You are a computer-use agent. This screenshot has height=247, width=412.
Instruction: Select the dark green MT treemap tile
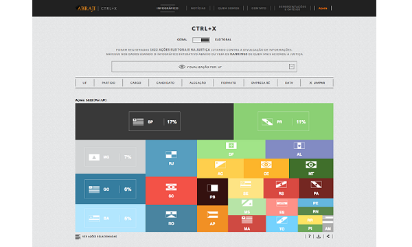[311, 168]
